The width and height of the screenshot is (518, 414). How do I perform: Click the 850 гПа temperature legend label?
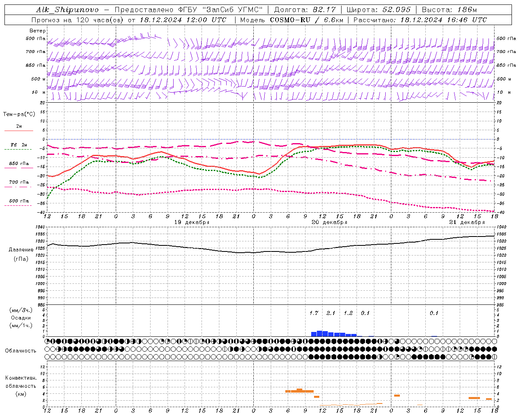point(19,164)
